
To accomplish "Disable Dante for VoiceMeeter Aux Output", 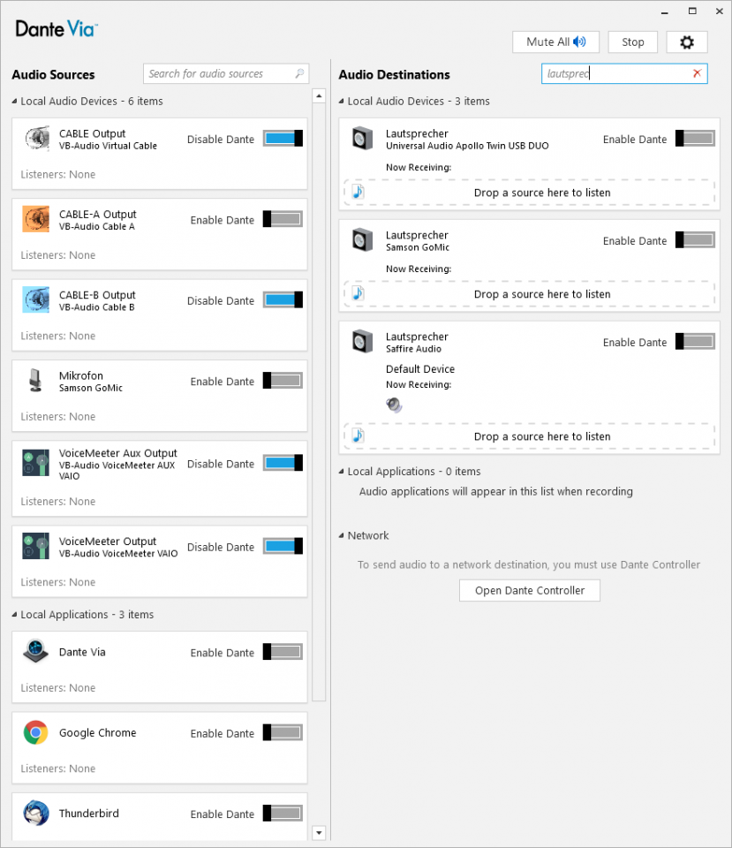I will click(283, 463).
